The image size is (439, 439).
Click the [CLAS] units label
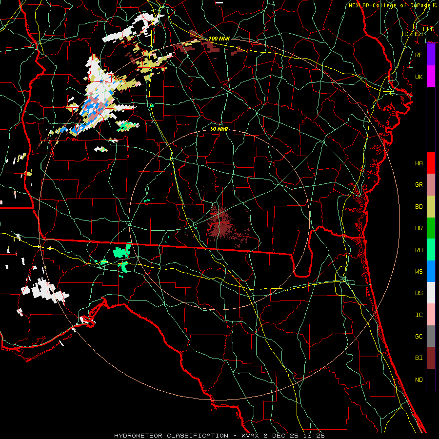412,34
